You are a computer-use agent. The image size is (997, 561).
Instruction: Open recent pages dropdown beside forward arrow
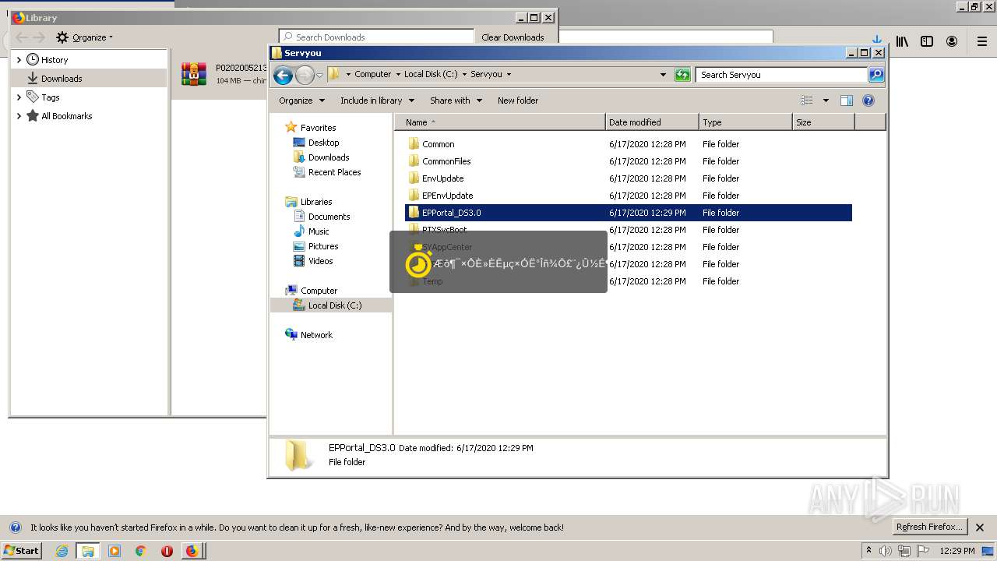[319, 76]
